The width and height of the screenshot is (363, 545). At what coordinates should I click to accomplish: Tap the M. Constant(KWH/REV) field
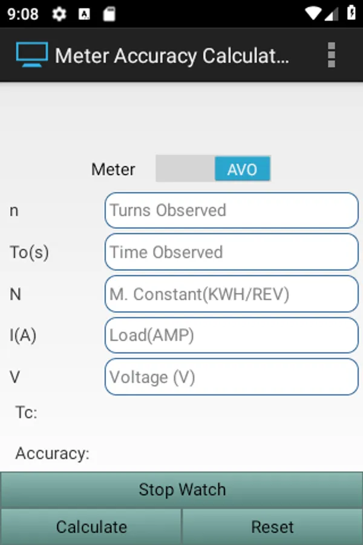(231, 294)
